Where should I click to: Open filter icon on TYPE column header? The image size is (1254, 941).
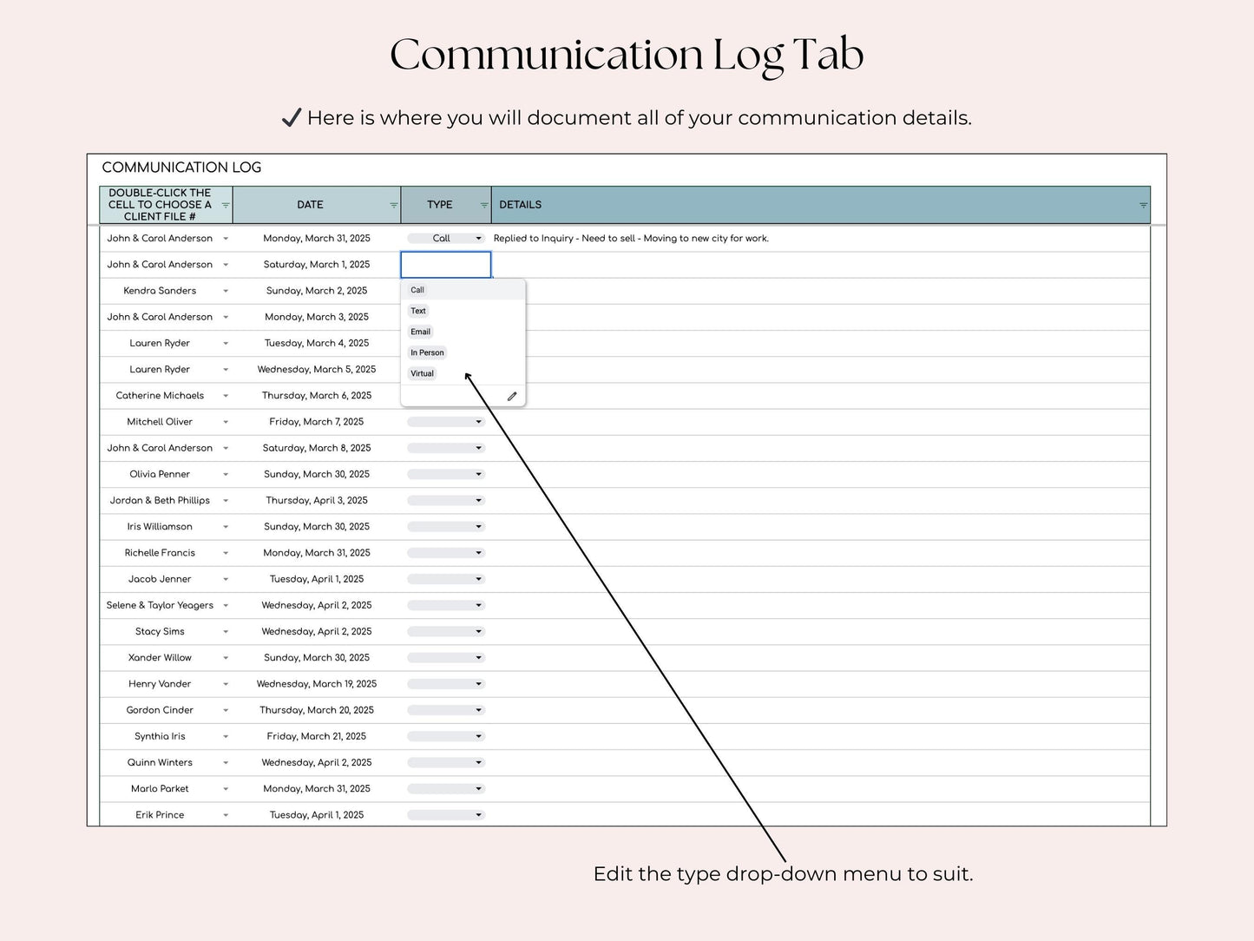pos(484,206)
